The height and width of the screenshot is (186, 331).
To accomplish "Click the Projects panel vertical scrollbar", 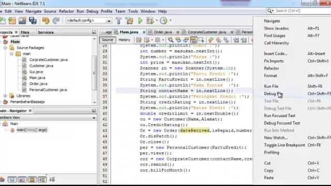I will 94,73.
